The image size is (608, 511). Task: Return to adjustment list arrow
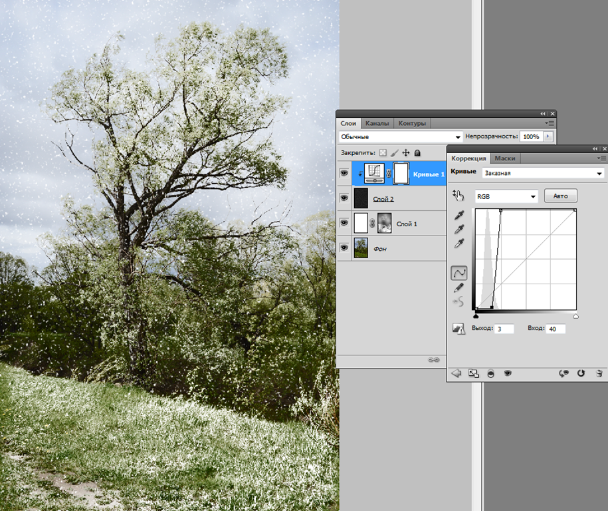[x=456, y=373]
